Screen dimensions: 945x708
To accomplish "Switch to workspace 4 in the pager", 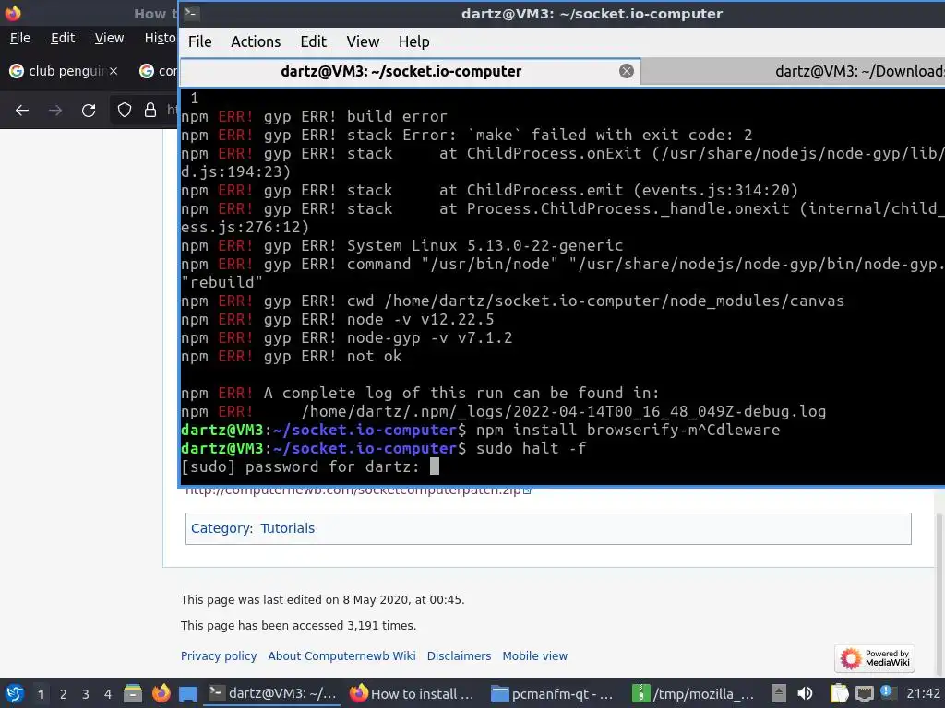I will [108, 694].
